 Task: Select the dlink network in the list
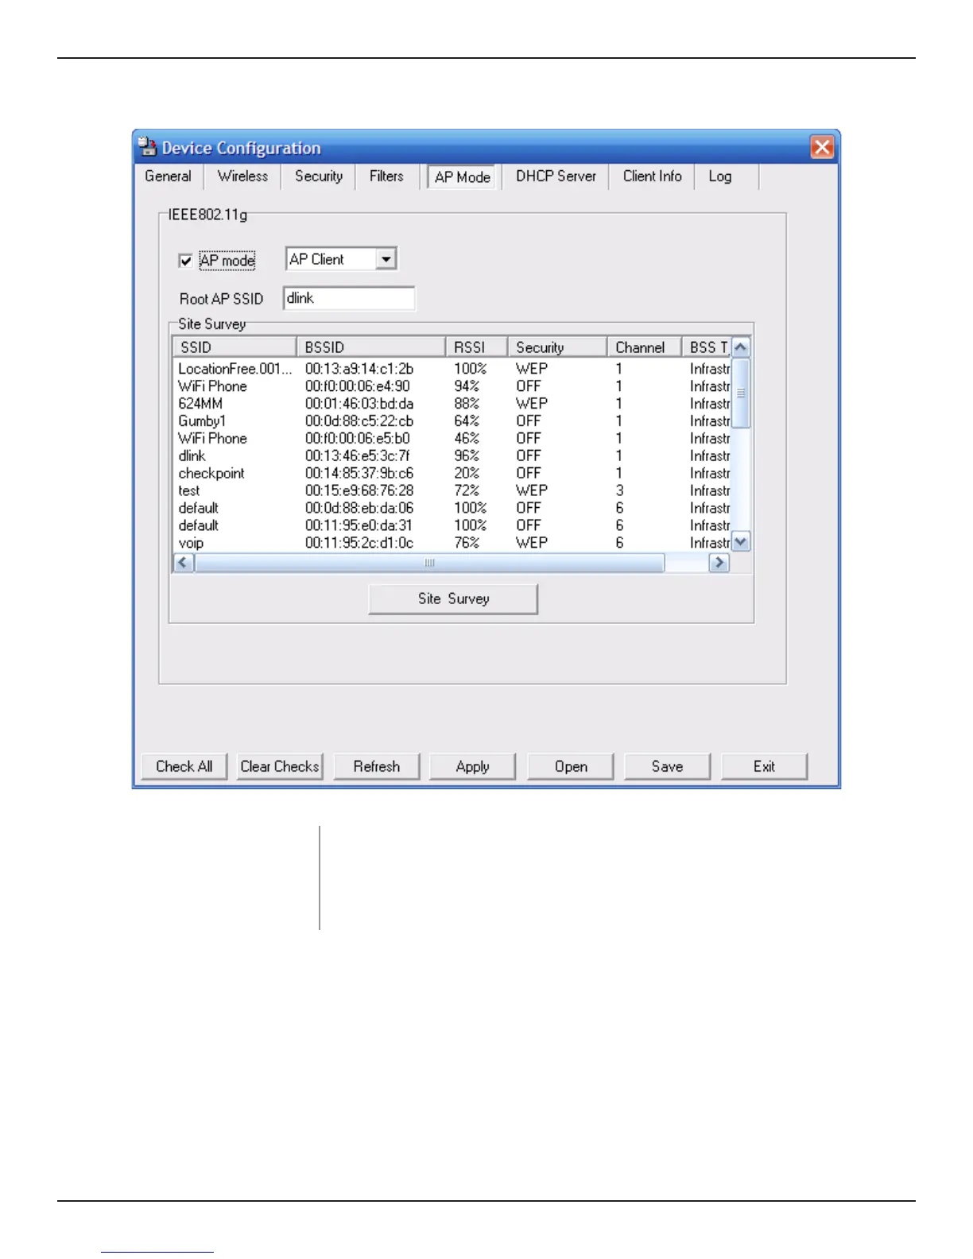click(x=452, y=456)
